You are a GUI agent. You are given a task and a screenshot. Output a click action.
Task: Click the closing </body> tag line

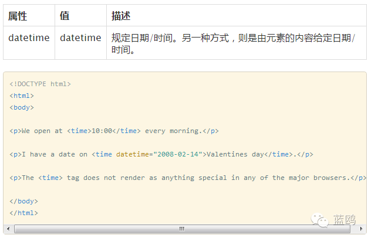(x=23, y=201)
